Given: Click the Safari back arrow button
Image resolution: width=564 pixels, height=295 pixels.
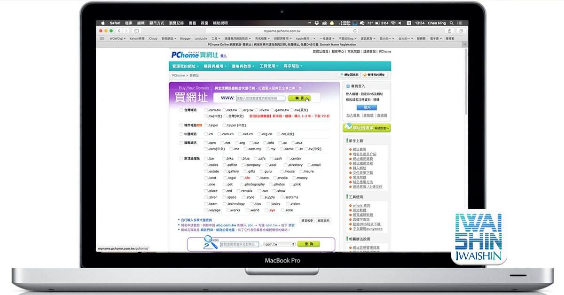Looking at the screenshot, I should pyautogui.click(x=120, y=31).
